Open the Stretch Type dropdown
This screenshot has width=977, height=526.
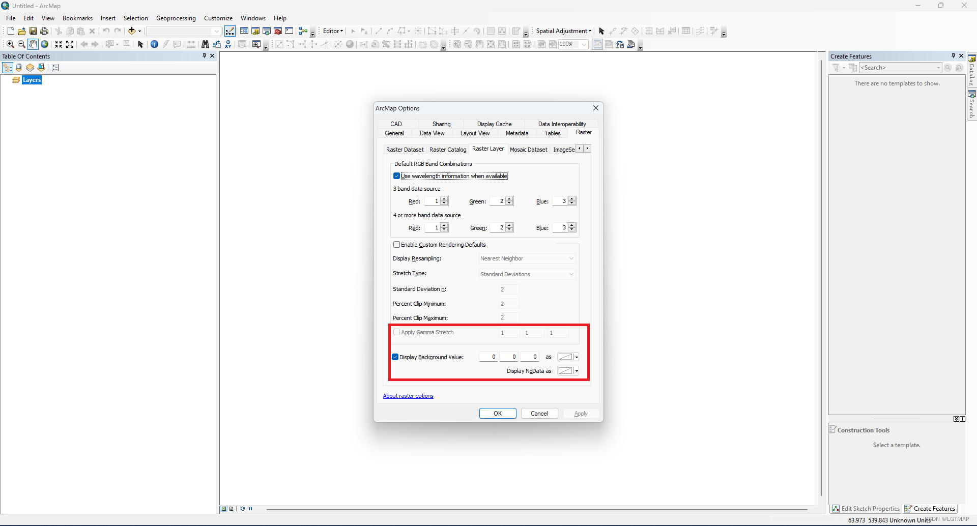click(571, 274)
